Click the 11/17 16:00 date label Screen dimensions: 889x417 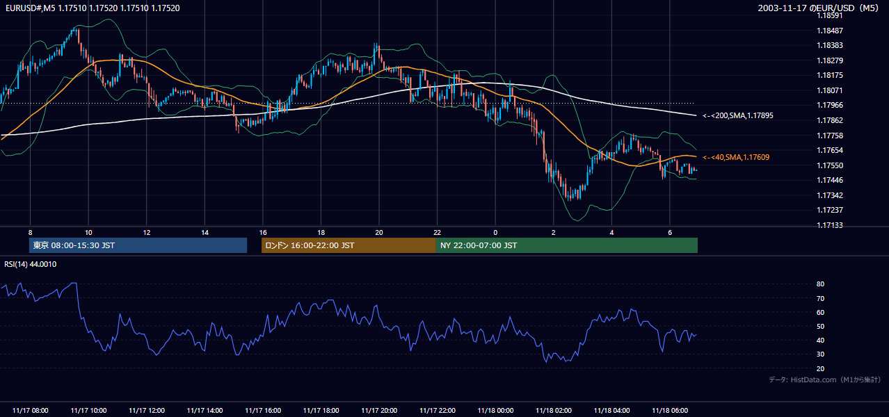(x=263, y=411)
